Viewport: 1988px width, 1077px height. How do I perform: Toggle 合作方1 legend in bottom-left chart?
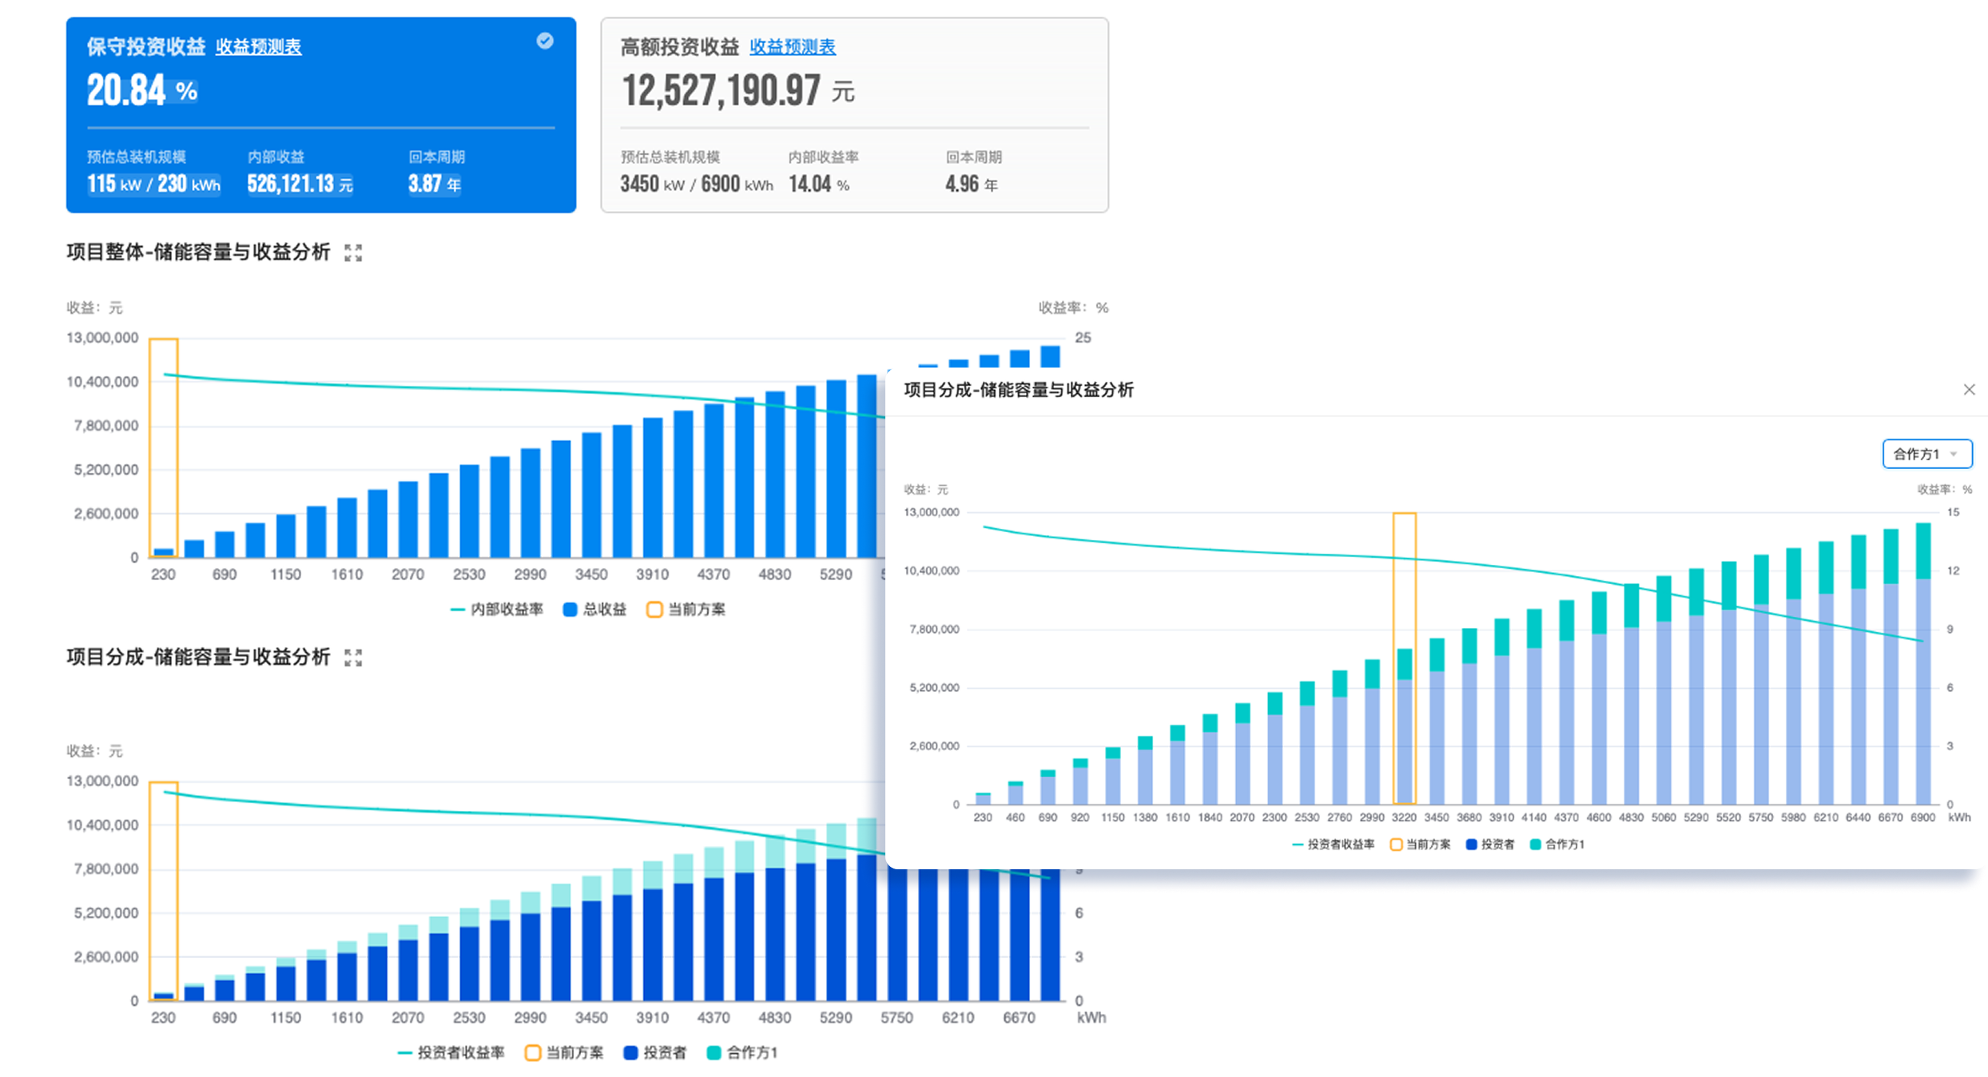pos(742,1053)
